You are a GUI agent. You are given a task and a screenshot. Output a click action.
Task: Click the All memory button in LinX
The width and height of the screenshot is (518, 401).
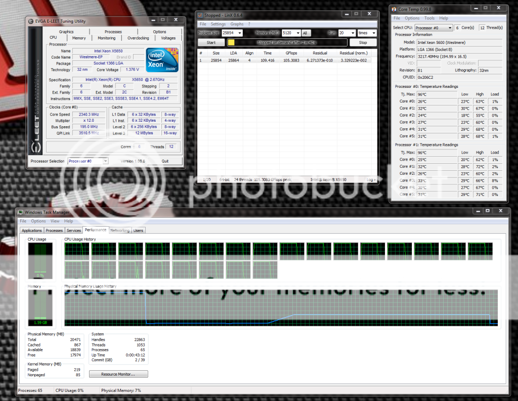(x=305, y=33)
